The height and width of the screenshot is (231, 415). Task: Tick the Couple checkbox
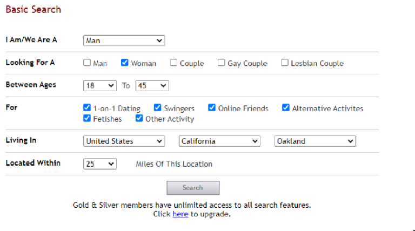click(173, 63)
